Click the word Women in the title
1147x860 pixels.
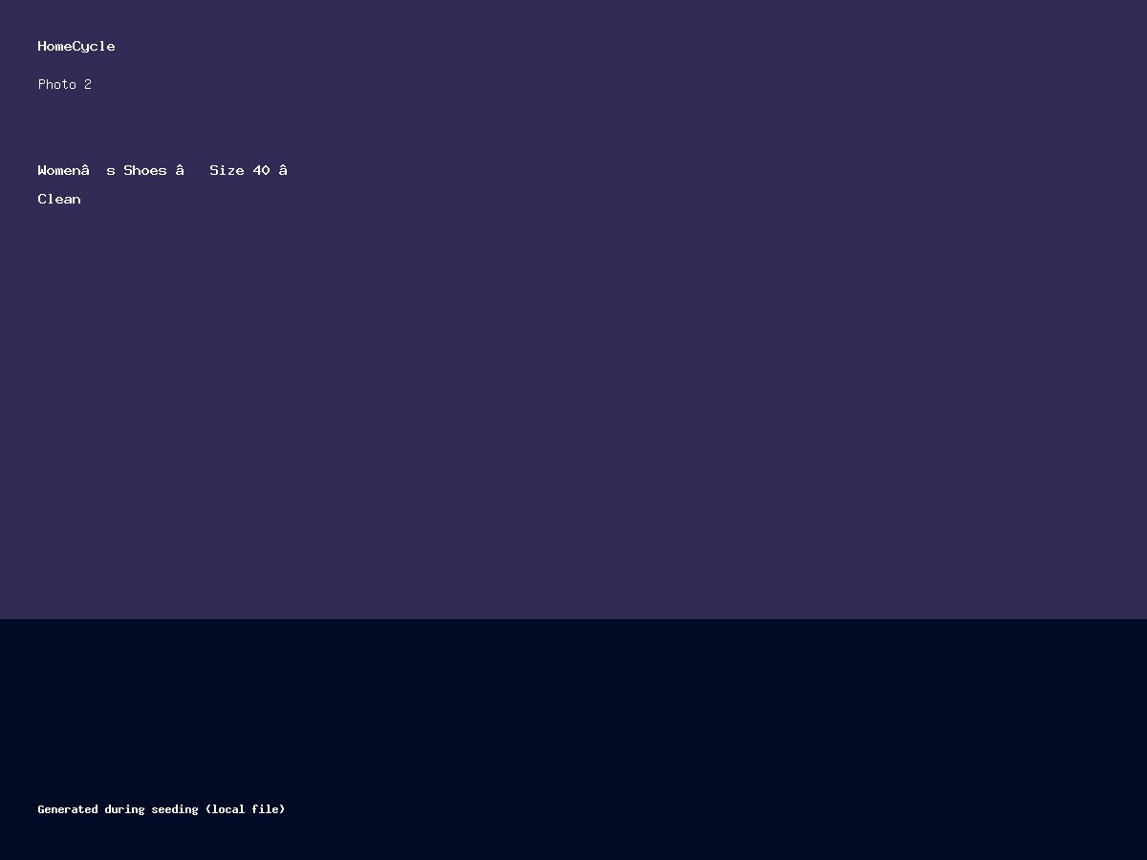click(x=59, y=170)
